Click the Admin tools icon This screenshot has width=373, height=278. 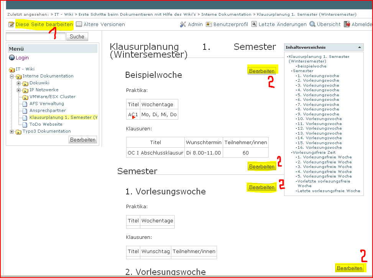tap(183, 25)
